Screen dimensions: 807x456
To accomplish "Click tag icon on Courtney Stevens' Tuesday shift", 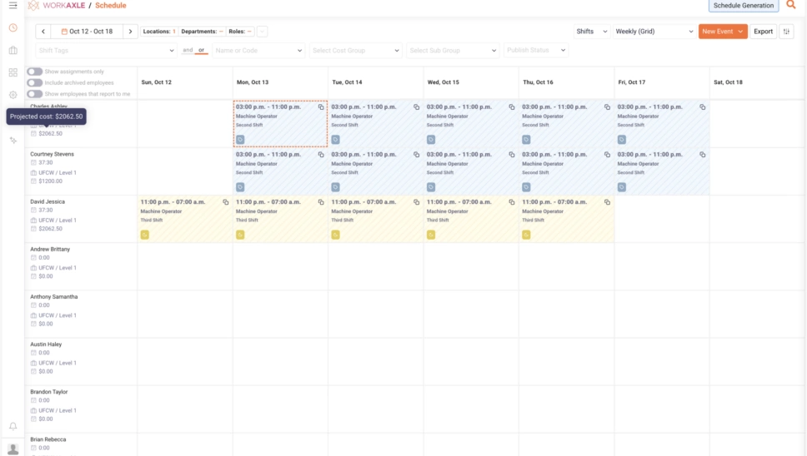I will 336,187.
